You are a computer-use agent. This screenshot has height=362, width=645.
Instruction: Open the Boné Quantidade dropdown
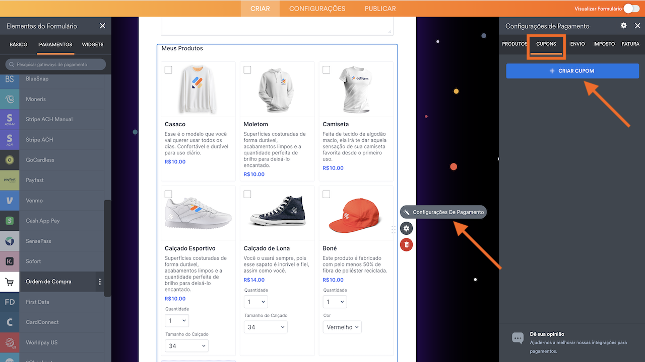tap(335, 302)
